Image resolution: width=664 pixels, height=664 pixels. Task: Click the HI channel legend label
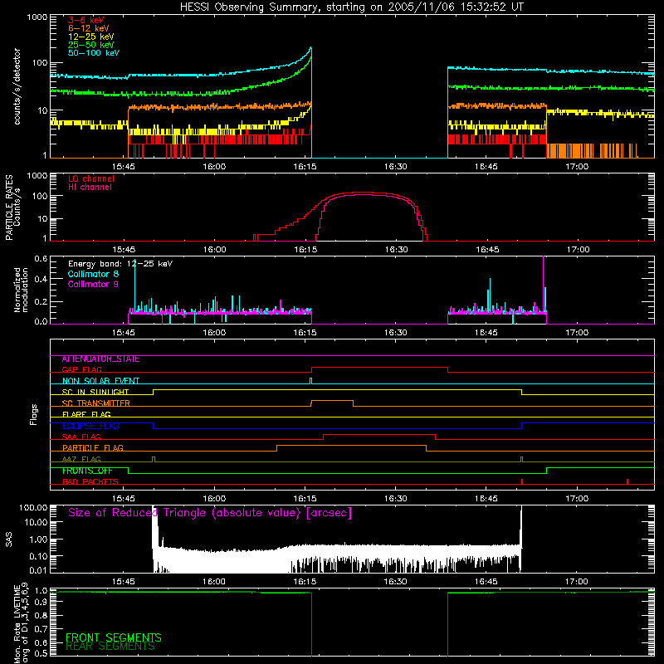click(90, 188)
